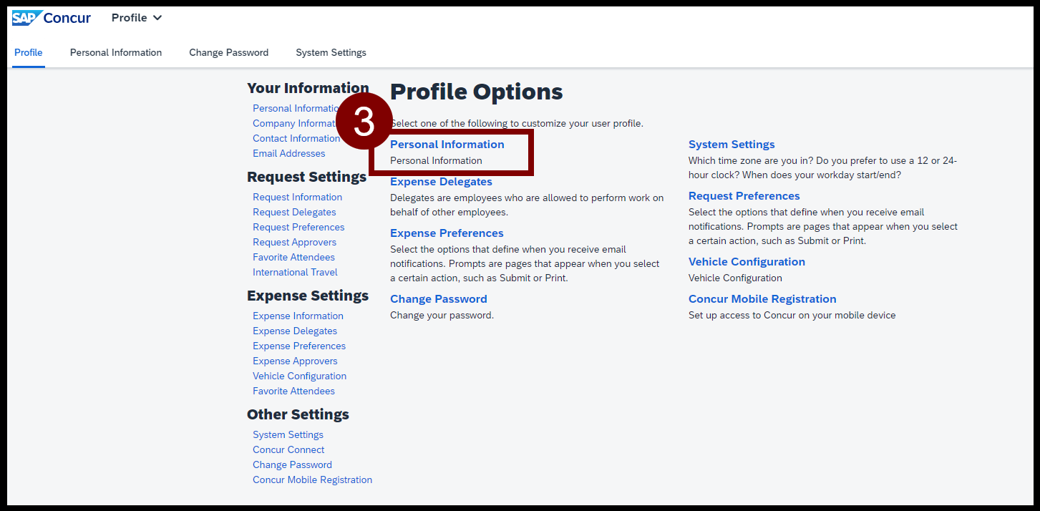This screenshot has width=1040, height=511.
Task: Open the International Travel link
Action: click(x=295, y=272)
